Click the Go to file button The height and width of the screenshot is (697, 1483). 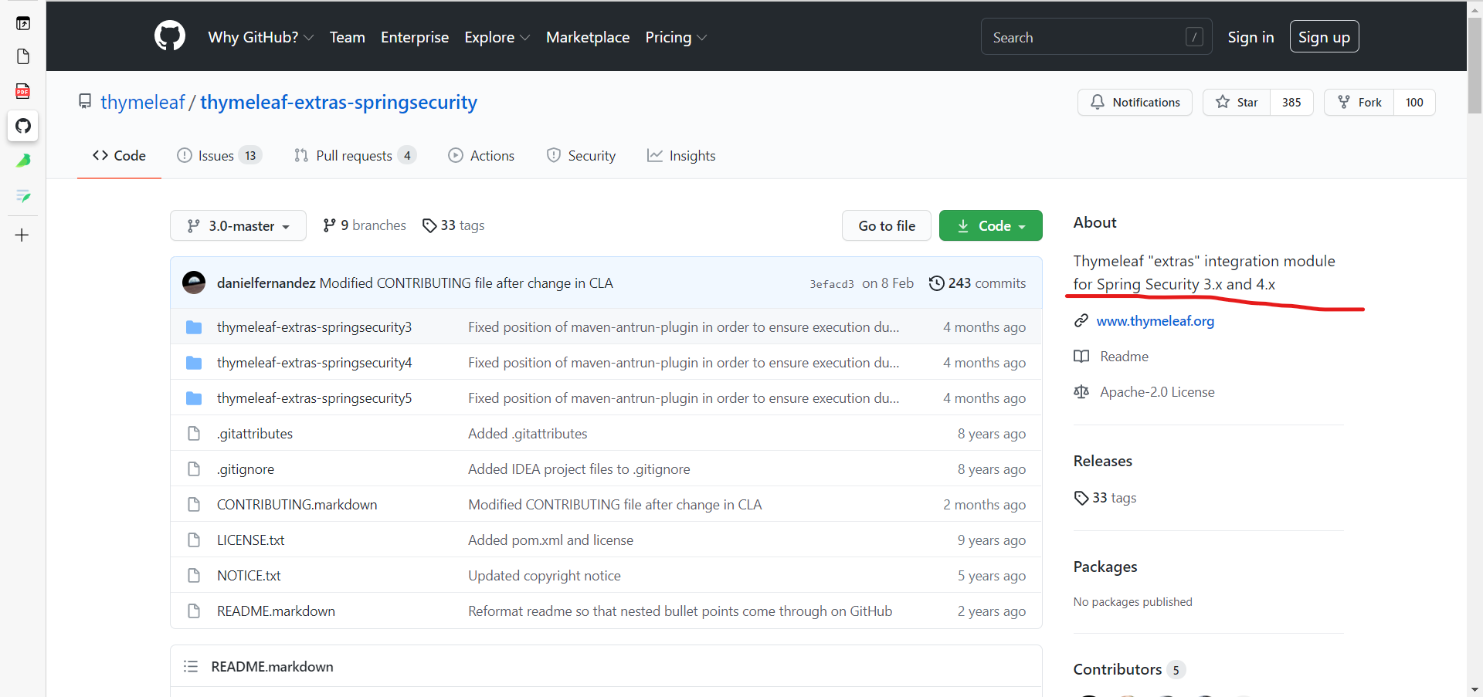pyautogui.click(x=887, y=225)
